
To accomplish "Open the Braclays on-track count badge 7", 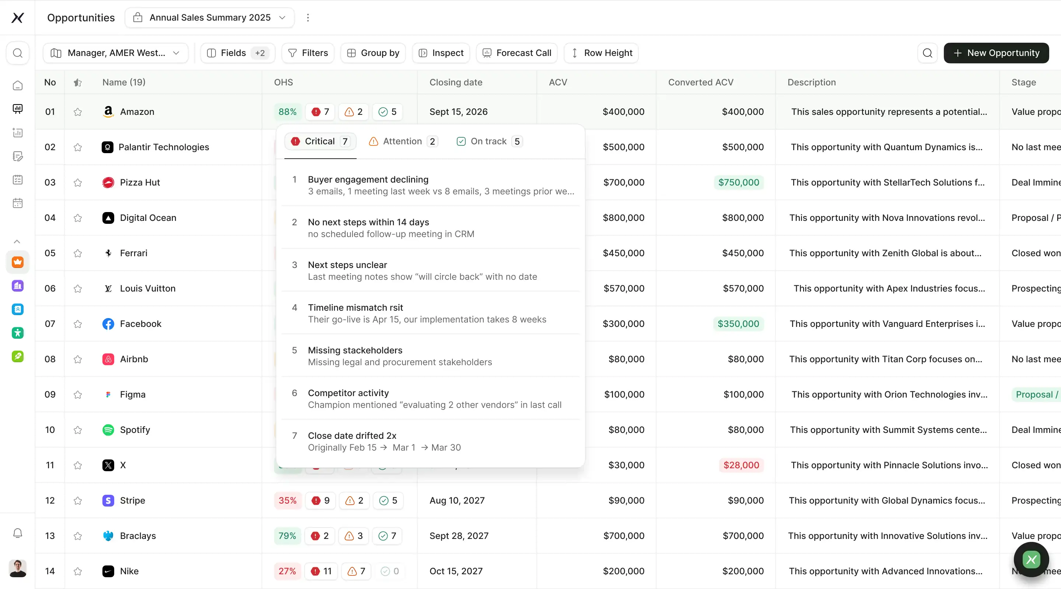I will [x=387, y=536].
